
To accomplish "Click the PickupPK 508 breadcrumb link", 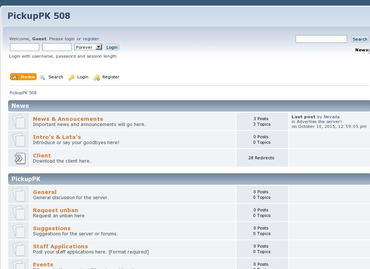I will coord(23,93).
